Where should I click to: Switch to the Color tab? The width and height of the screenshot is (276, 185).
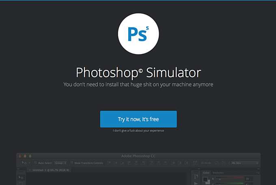(206, 173)
